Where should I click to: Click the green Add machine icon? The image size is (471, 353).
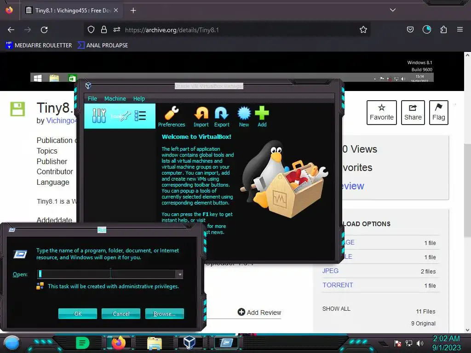pos(262,116)
